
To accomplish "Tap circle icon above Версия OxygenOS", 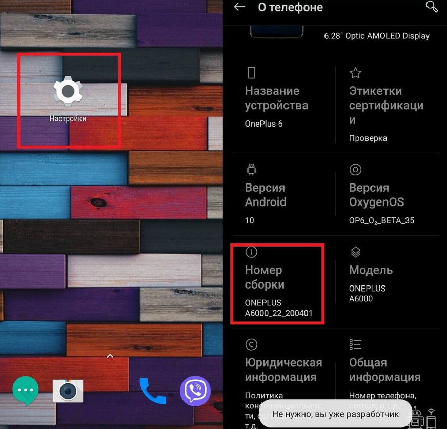I will 355,170.
